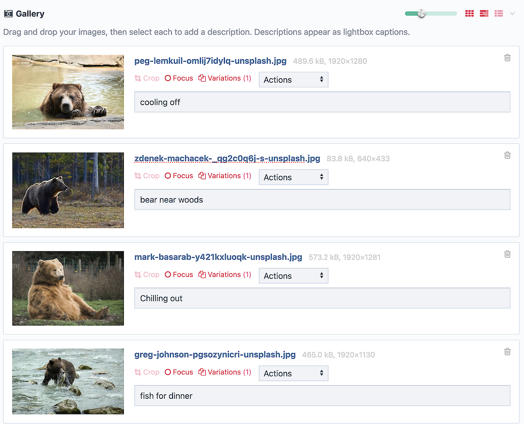This screenshot has height=424, width=524.
Task: Crop the peg-lemkuil image
Action: [x=147, y=78]
